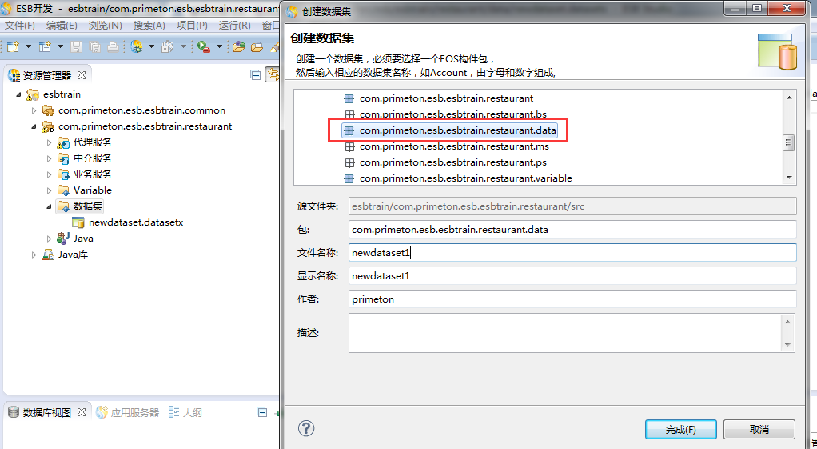Select com.primeton.esb.esbtrain.restaurant.ms in the list

(454, 146)
